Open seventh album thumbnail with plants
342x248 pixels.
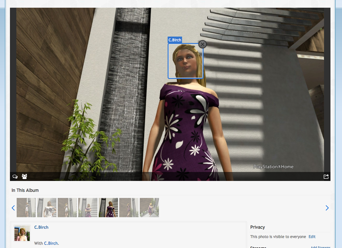tap(149, 208)
